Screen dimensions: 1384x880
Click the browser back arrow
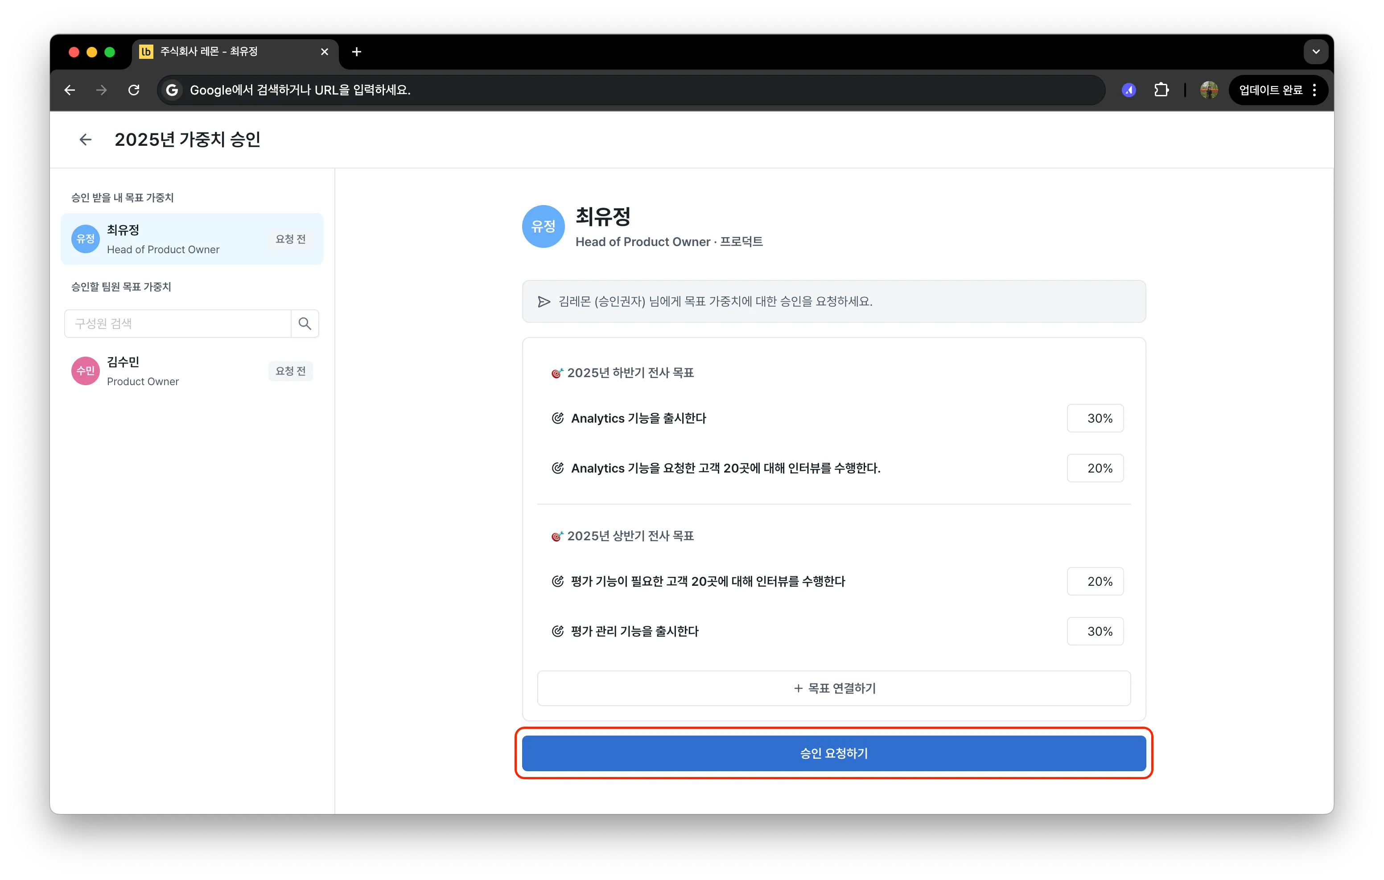pyautogui.click(x=70, y=90)
